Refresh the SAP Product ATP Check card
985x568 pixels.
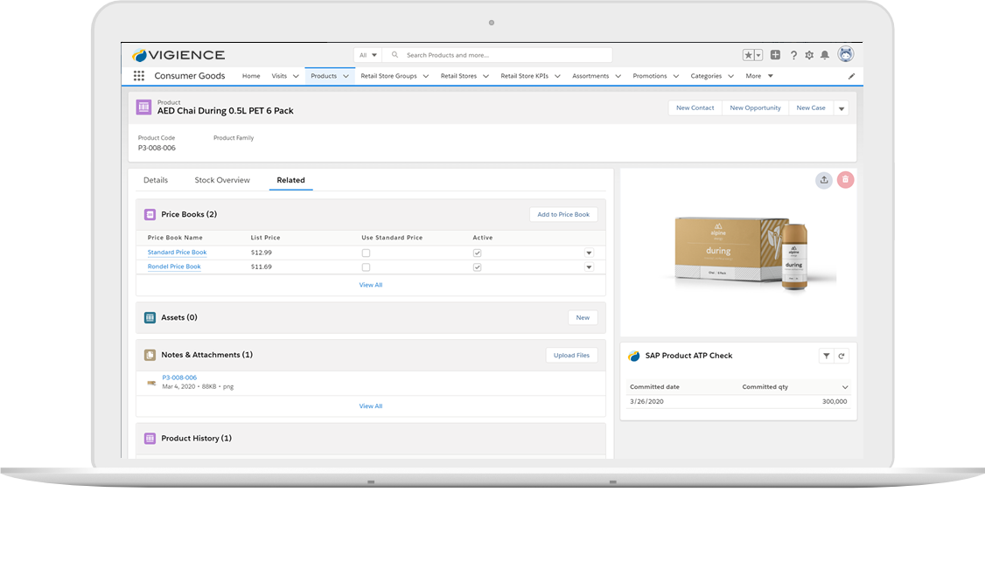pyautogui.click(x=842, y=356)
